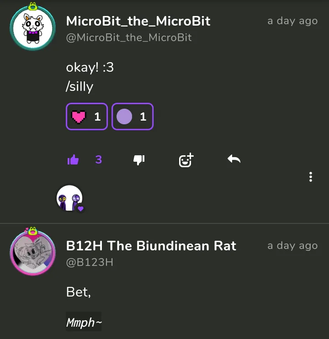Click the @MicroBit_the_MicroBit handle
This screenshot has width=329, height=339.
click(129, 37)
